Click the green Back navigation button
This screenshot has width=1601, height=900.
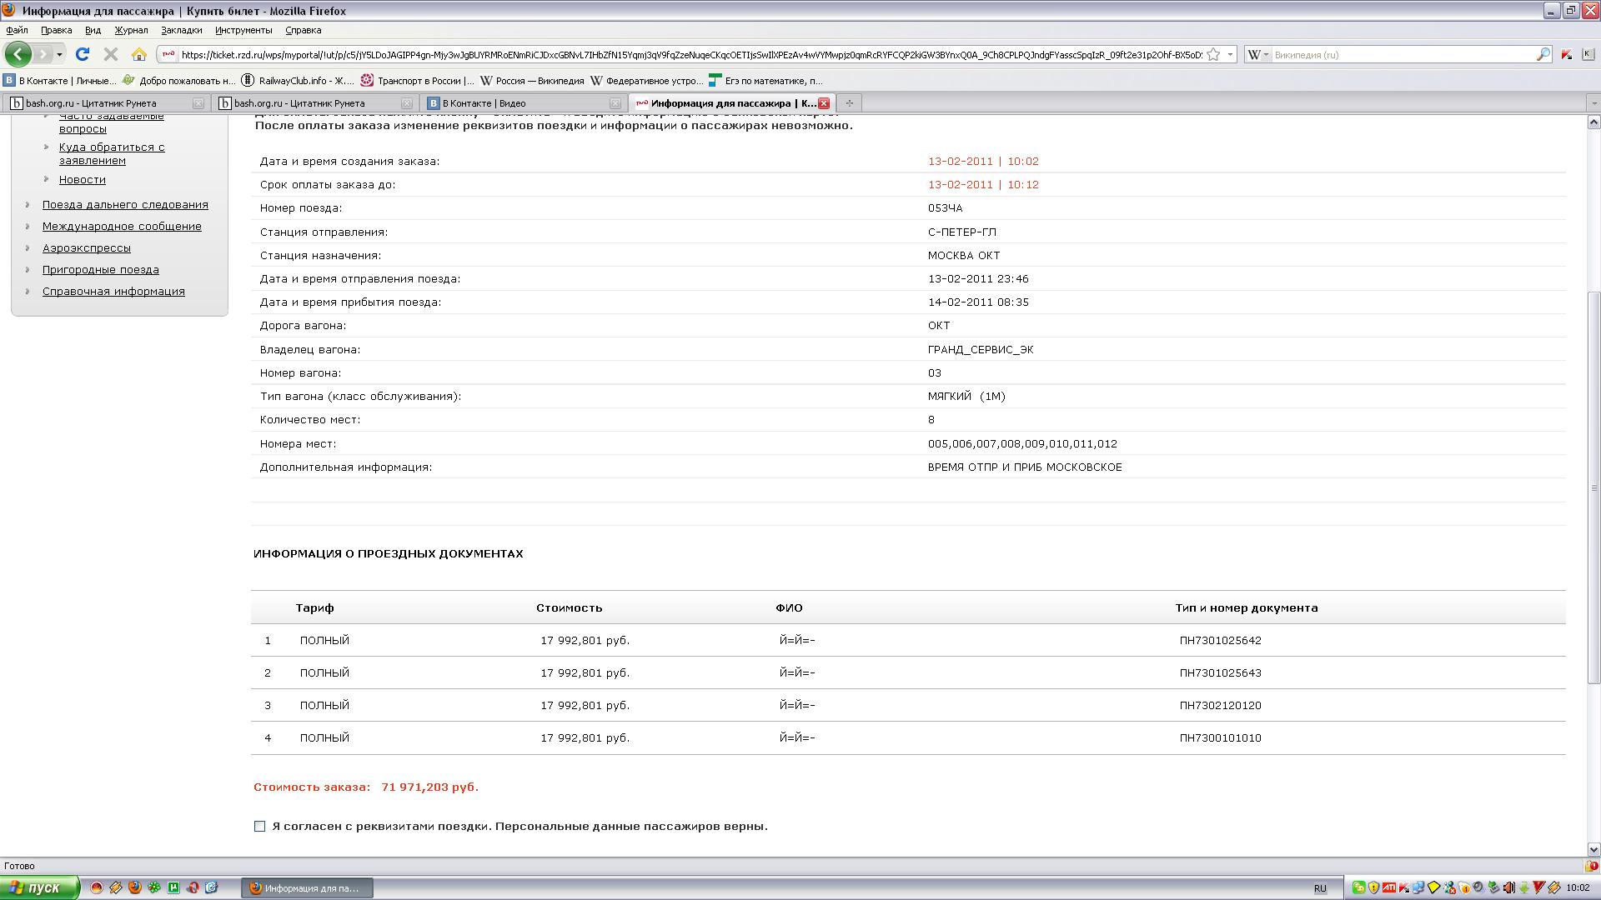point(18,54)
